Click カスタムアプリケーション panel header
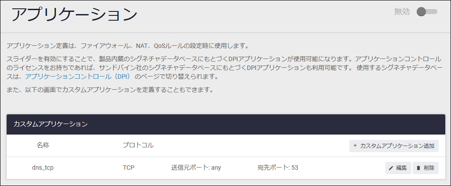 tap(226, 124)
